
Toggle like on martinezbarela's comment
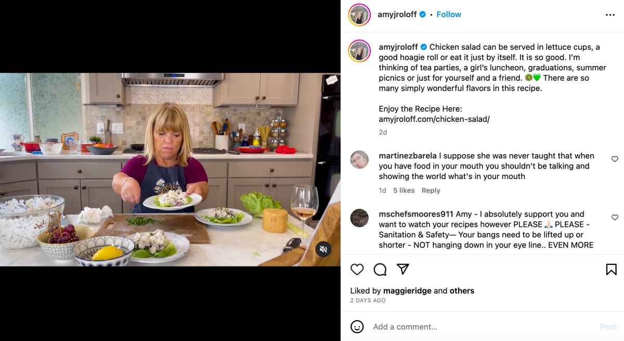pos(615,159)
